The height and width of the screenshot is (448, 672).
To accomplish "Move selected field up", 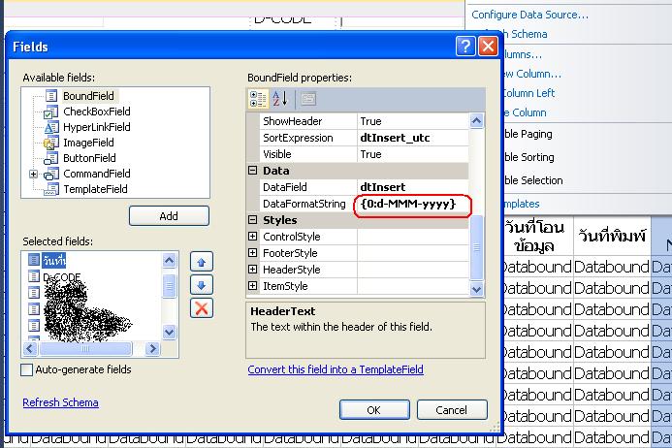I will pyautogui.click(x=202, y=262).
